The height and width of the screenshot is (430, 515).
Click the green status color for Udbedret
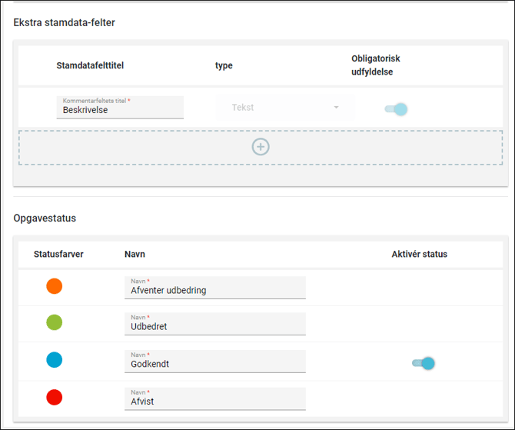pos(54,322)
